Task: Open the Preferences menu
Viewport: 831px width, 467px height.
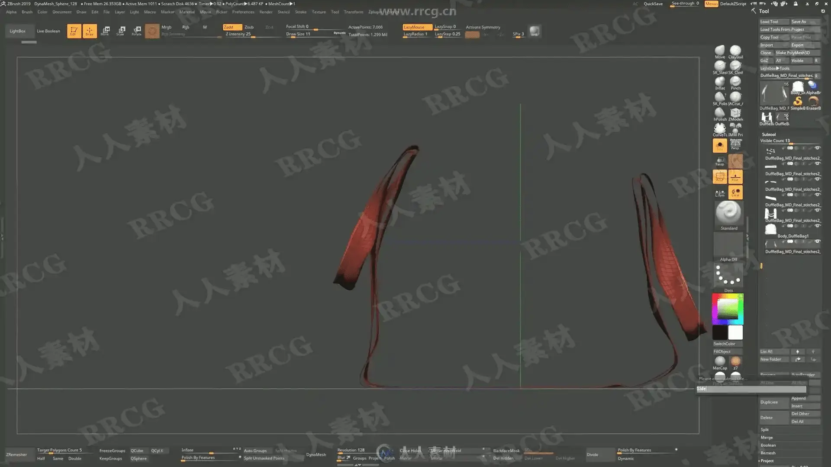Action: click(x=243, y=12)
